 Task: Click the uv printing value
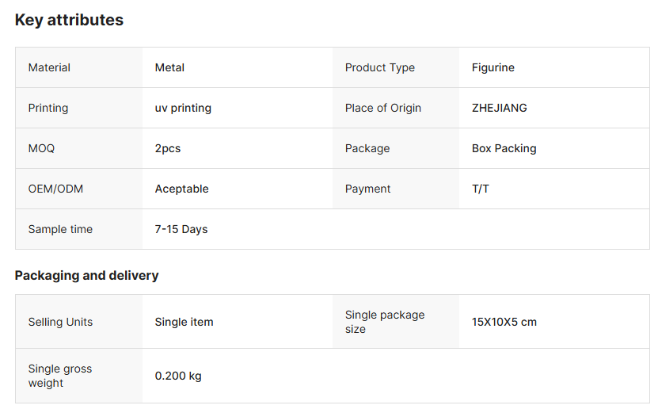point(183,109)
